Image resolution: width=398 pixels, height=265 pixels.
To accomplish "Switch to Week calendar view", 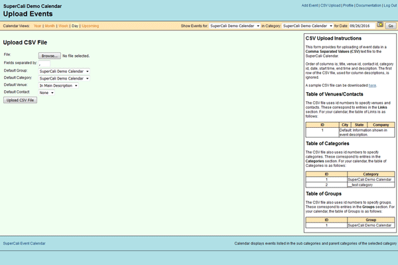I will tap(64, 26).
